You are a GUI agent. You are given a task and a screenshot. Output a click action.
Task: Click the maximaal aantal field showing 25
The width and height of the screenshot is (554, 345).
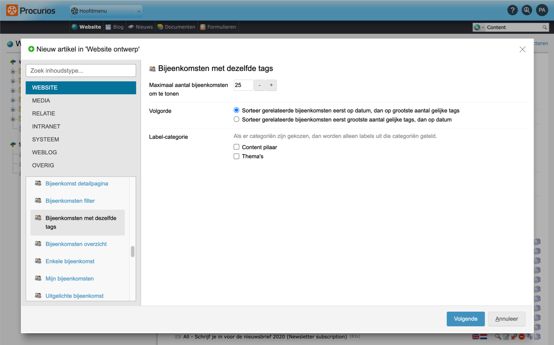pyautogui.click(x=243, y=85)
